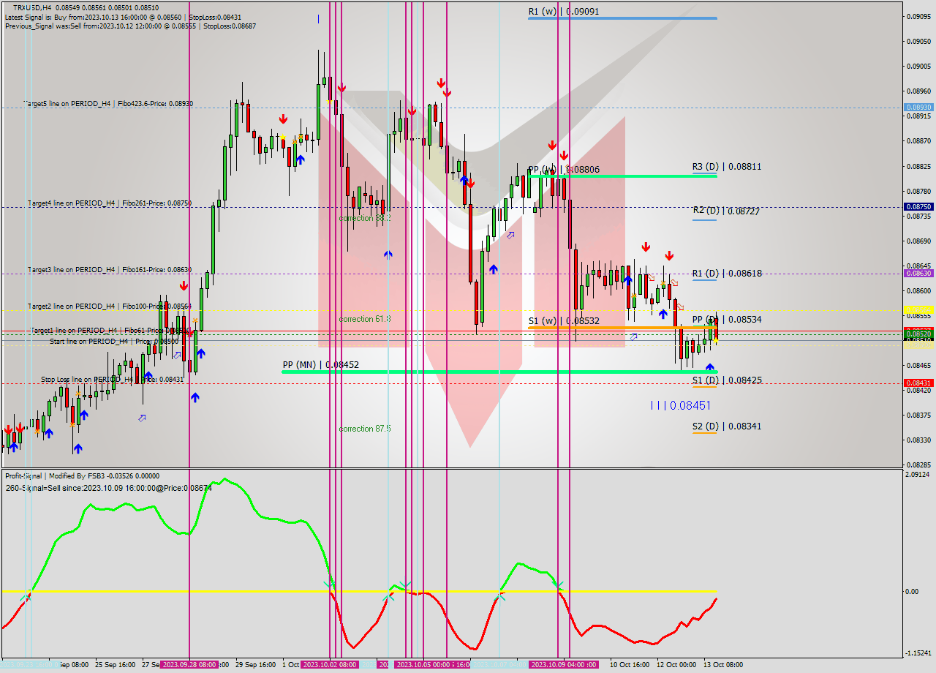This screenshot has width=936, height=673.
Task: Click the purple 0.08630 price axis tag
Action: click(919, 274)
